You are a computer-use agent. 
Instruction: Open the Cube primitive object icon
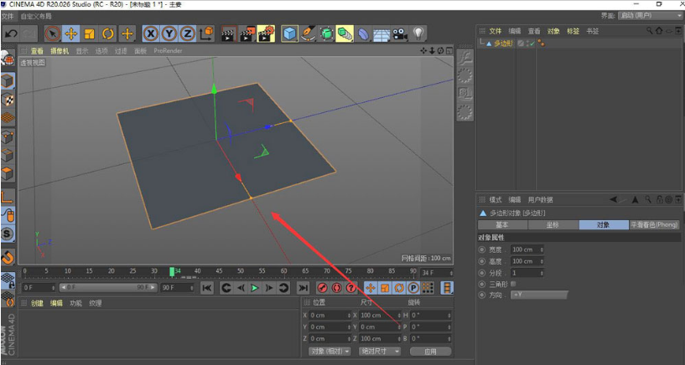289,33
